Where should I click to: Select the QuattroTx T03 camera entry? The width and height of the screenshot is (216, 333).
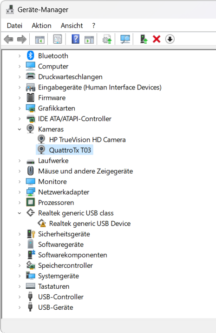click(x=70, y=150)
